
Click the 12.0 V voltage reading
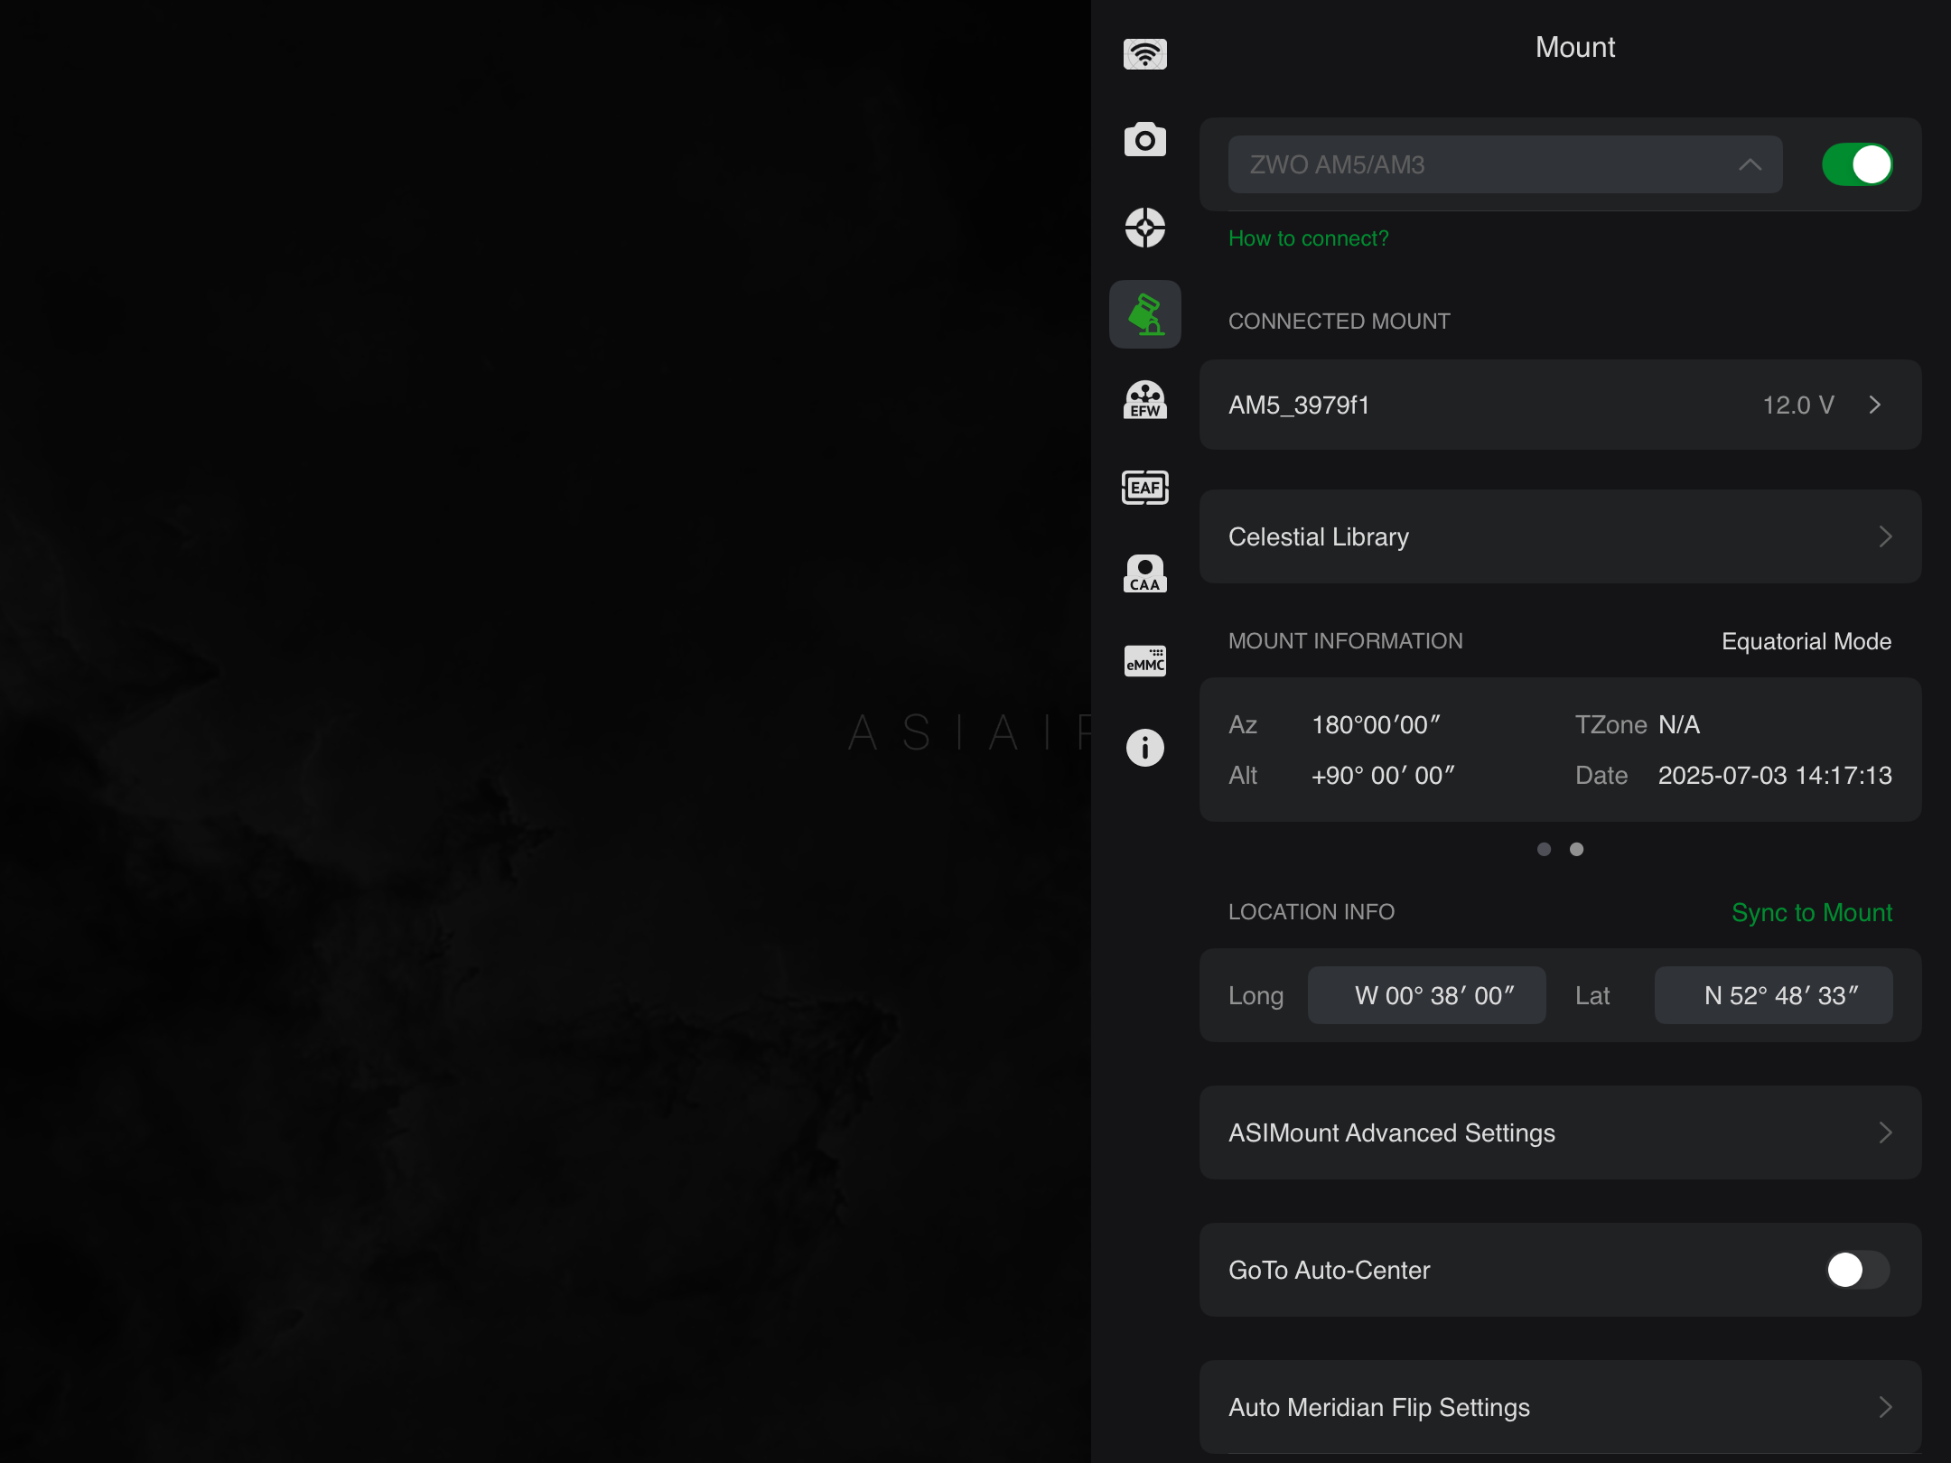pyautogui.click(x=1798, y=405)
